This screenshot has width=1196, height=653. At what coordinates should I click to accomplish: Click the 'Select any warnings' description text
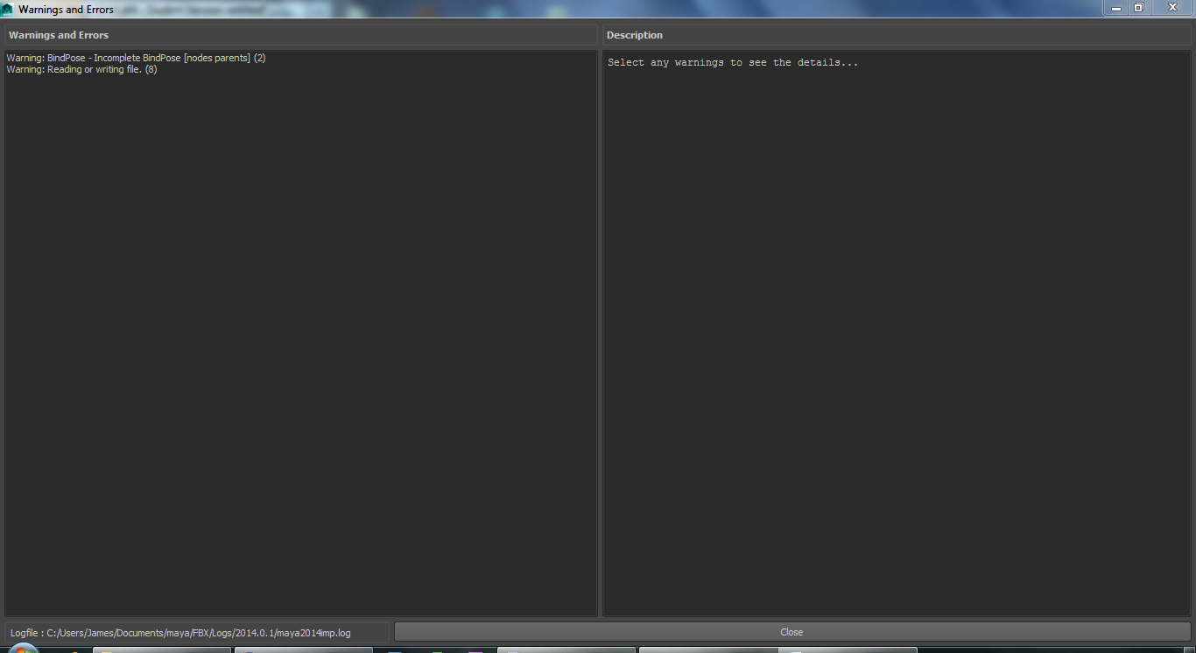click(x=733, y=63)
